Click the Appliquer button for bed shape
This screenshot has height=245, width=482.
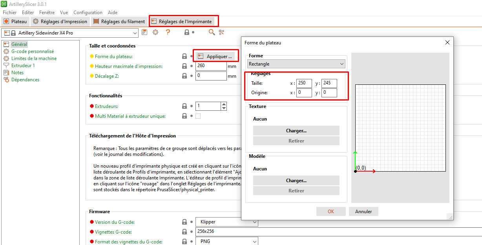coord(215,57)
